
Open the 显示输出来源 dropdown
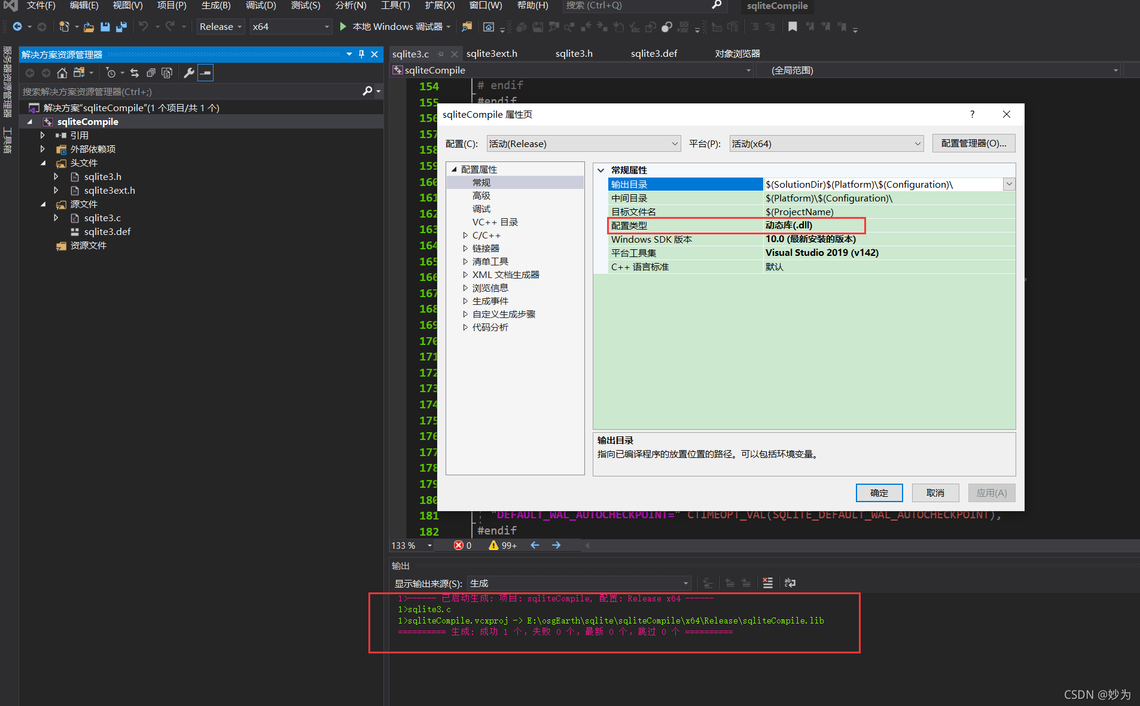[x=578, y=583]
